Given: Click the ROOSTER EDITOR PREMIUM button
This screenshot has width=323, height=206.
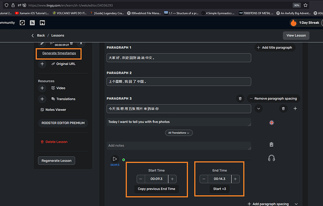Looking at the screenshot, I should [x=63, y=123].
